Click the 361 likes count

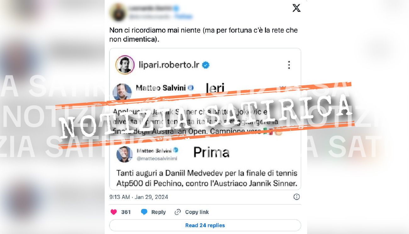coord(126,212)
